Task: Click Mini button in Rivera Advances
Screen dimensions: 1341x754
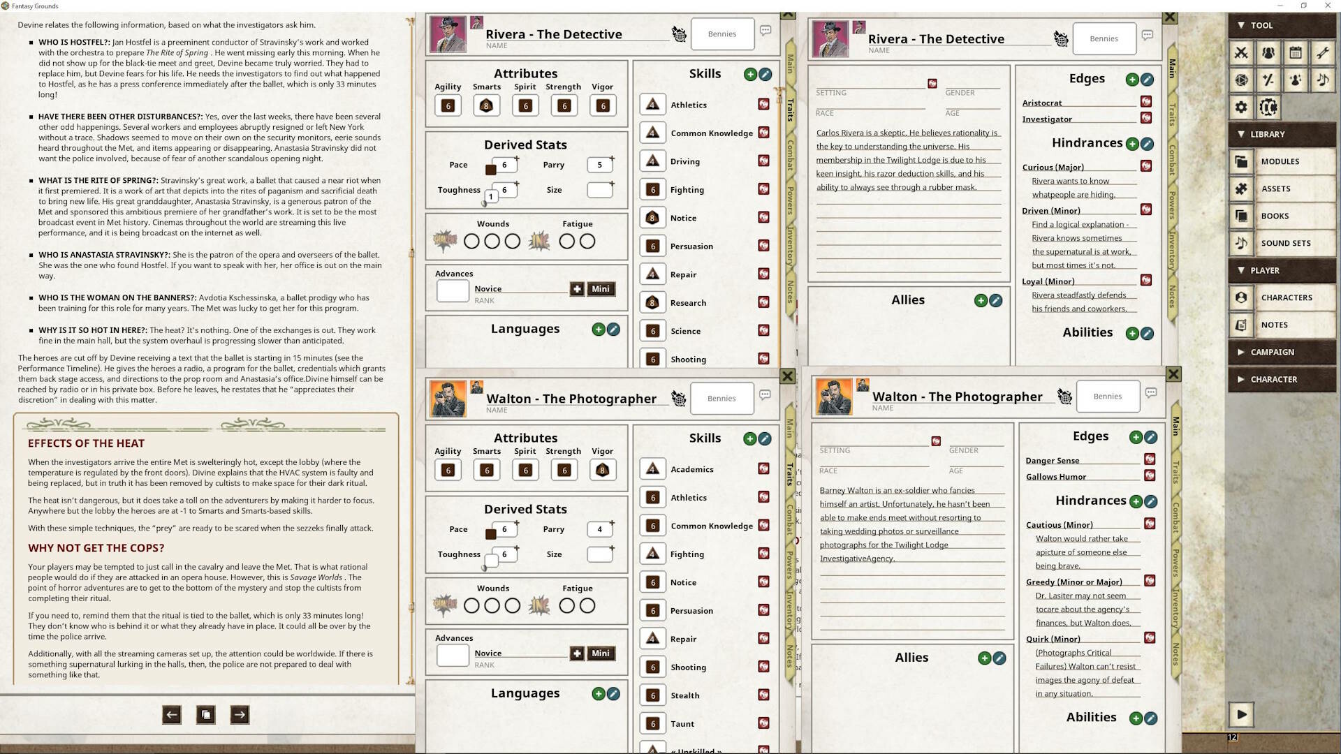Action: (x=601, y=289)
